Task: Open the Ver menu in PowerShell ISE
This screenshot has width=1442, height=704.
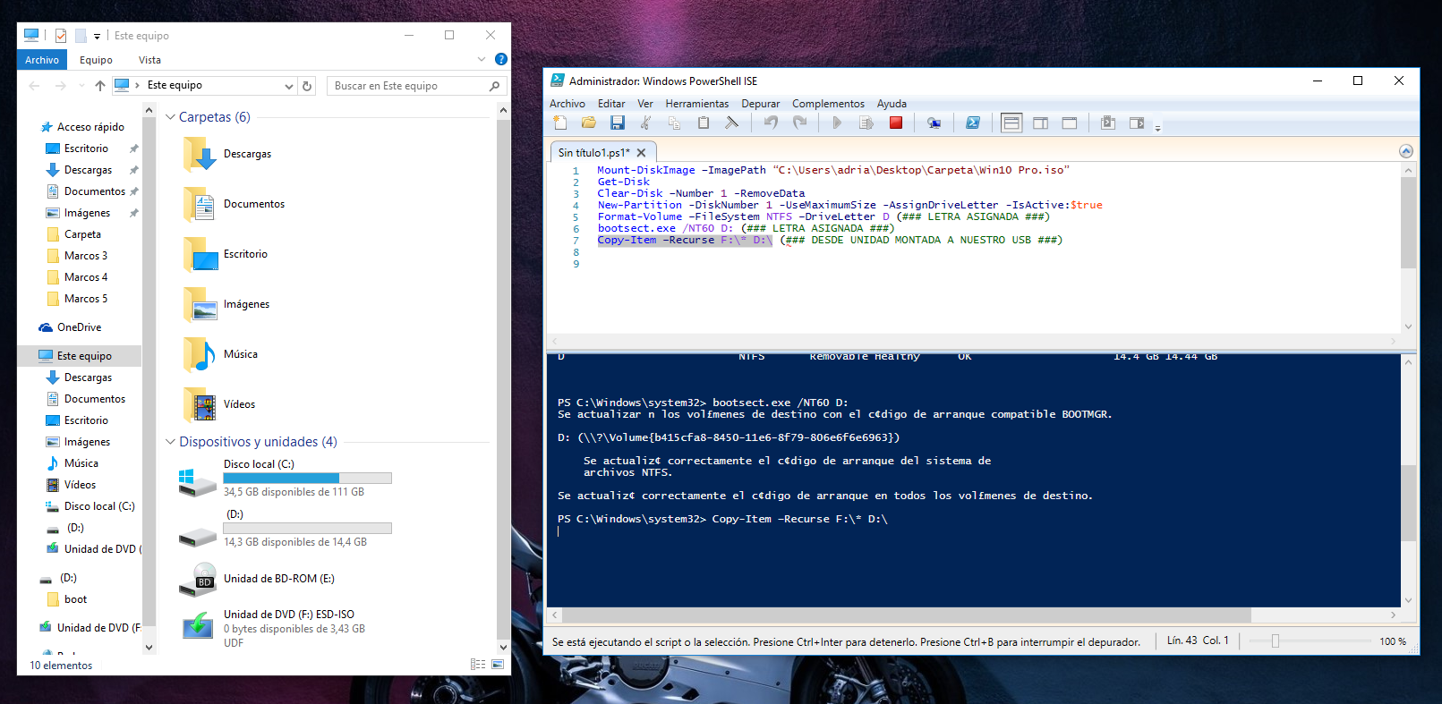Action: pyautogui.click(x=645, y=104)
